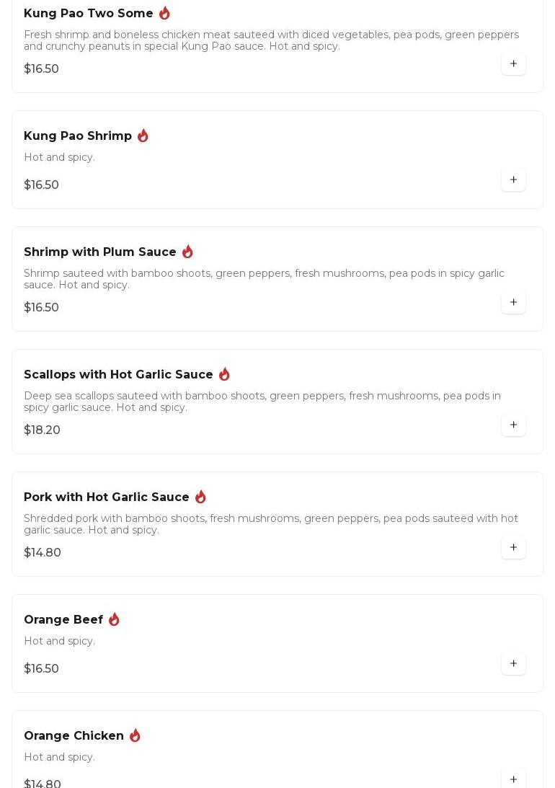Click plus icon for Shrimp with Plum Sauce
The image size is (555, 788).
pyautogui.click(x=513, y=303)
